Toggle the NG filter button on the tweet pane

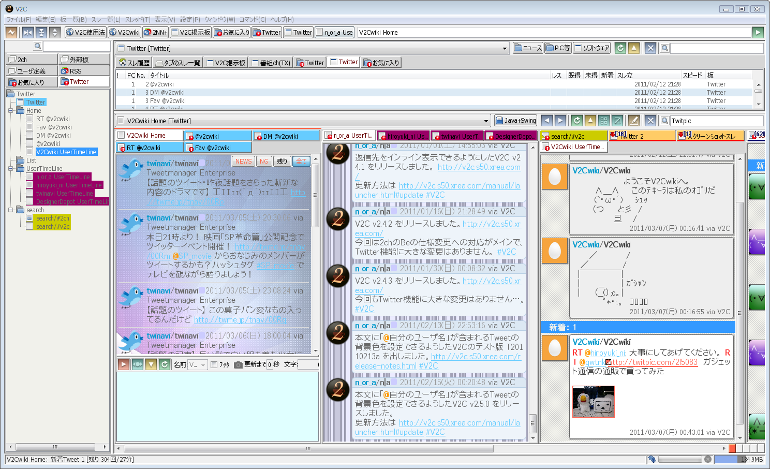tap(264, 161)
